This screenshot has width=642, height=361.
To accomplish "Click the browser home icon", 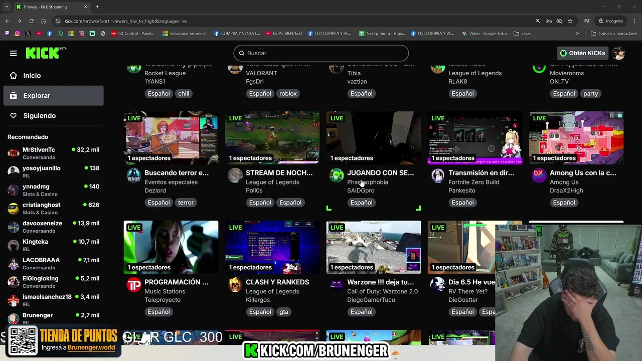I will [x=44, y=21].
